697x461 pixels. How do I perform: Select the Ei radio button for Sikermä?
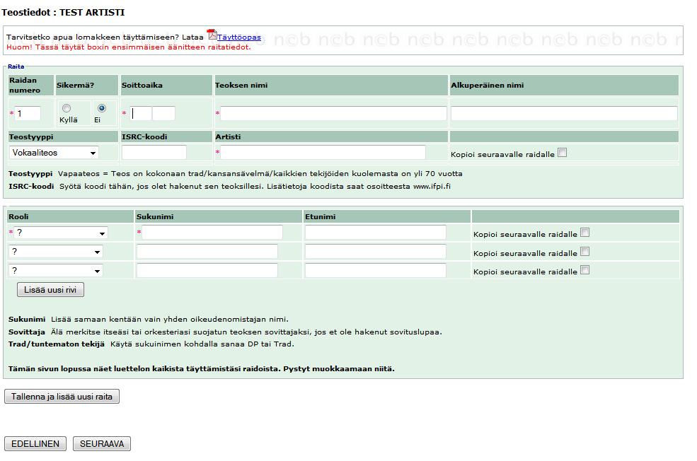pos(102,108)
